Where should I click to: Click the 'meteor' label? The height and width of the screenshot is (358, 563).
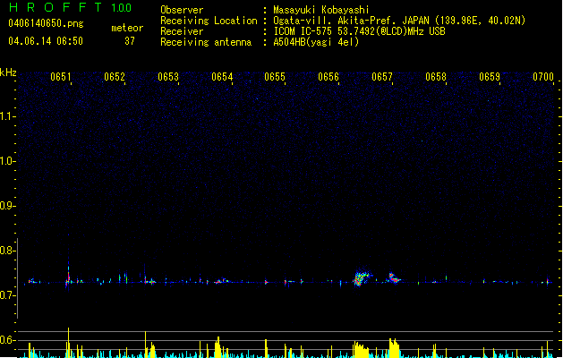click(x=127, y=28)
